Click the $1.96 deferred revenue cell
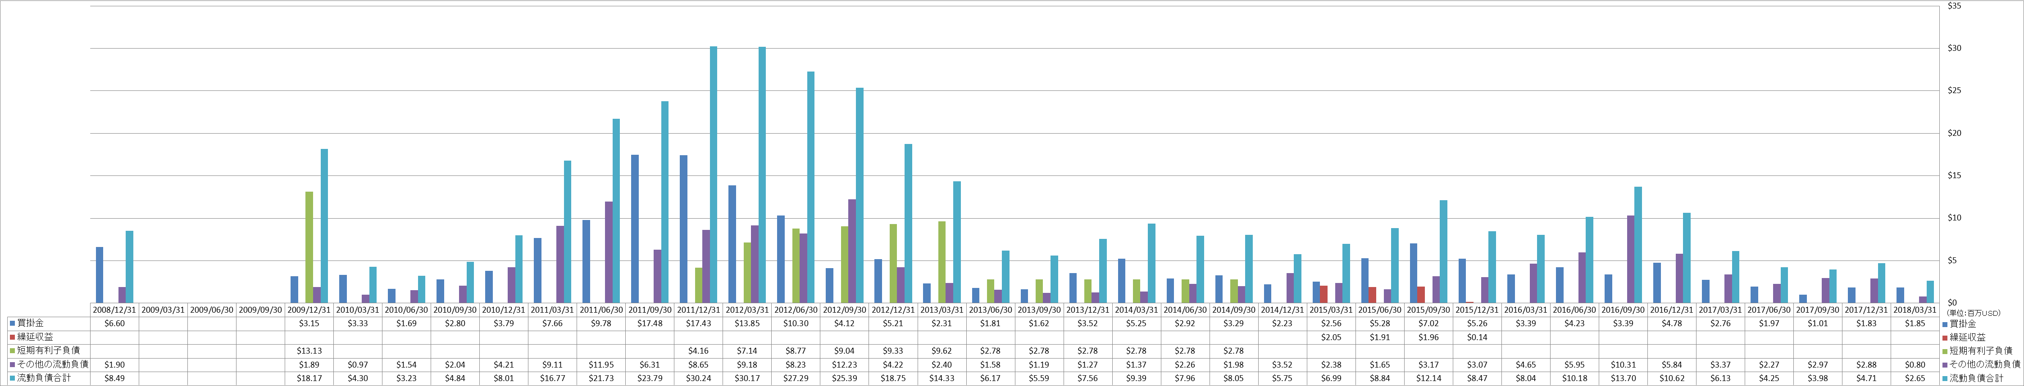 tap(1428, 337)
